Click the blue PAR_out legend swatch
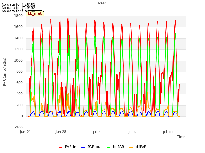Image resolution: width=205 pixels, height=153 pixels. (x=83, y=147)
